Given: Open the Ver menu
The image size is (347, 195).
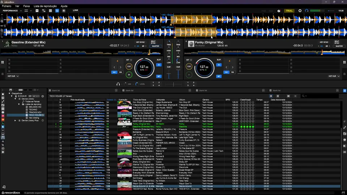Looking at the screenshot, I should click(17, 6).
